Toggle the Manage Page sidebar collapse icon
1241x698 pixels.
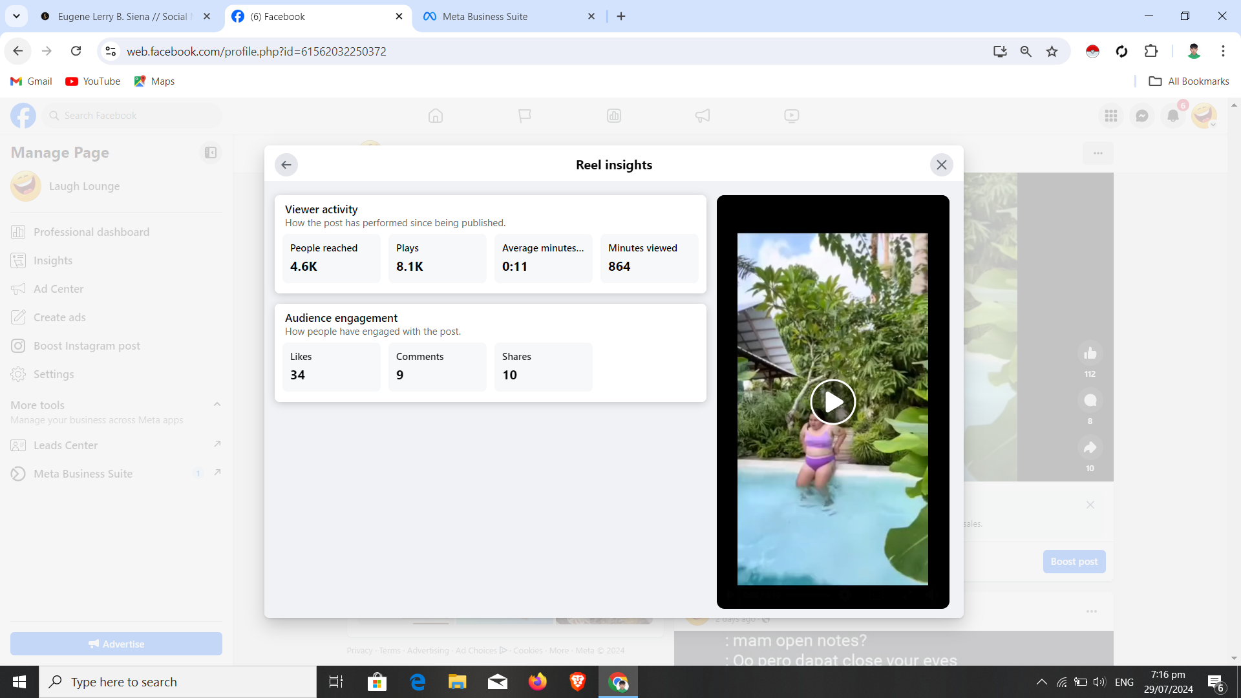tap(211, 153)
